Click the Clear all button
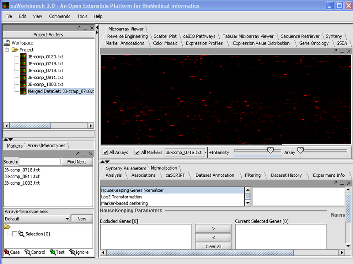The height and width of the screenshot is (264, 353). point(213,246)
